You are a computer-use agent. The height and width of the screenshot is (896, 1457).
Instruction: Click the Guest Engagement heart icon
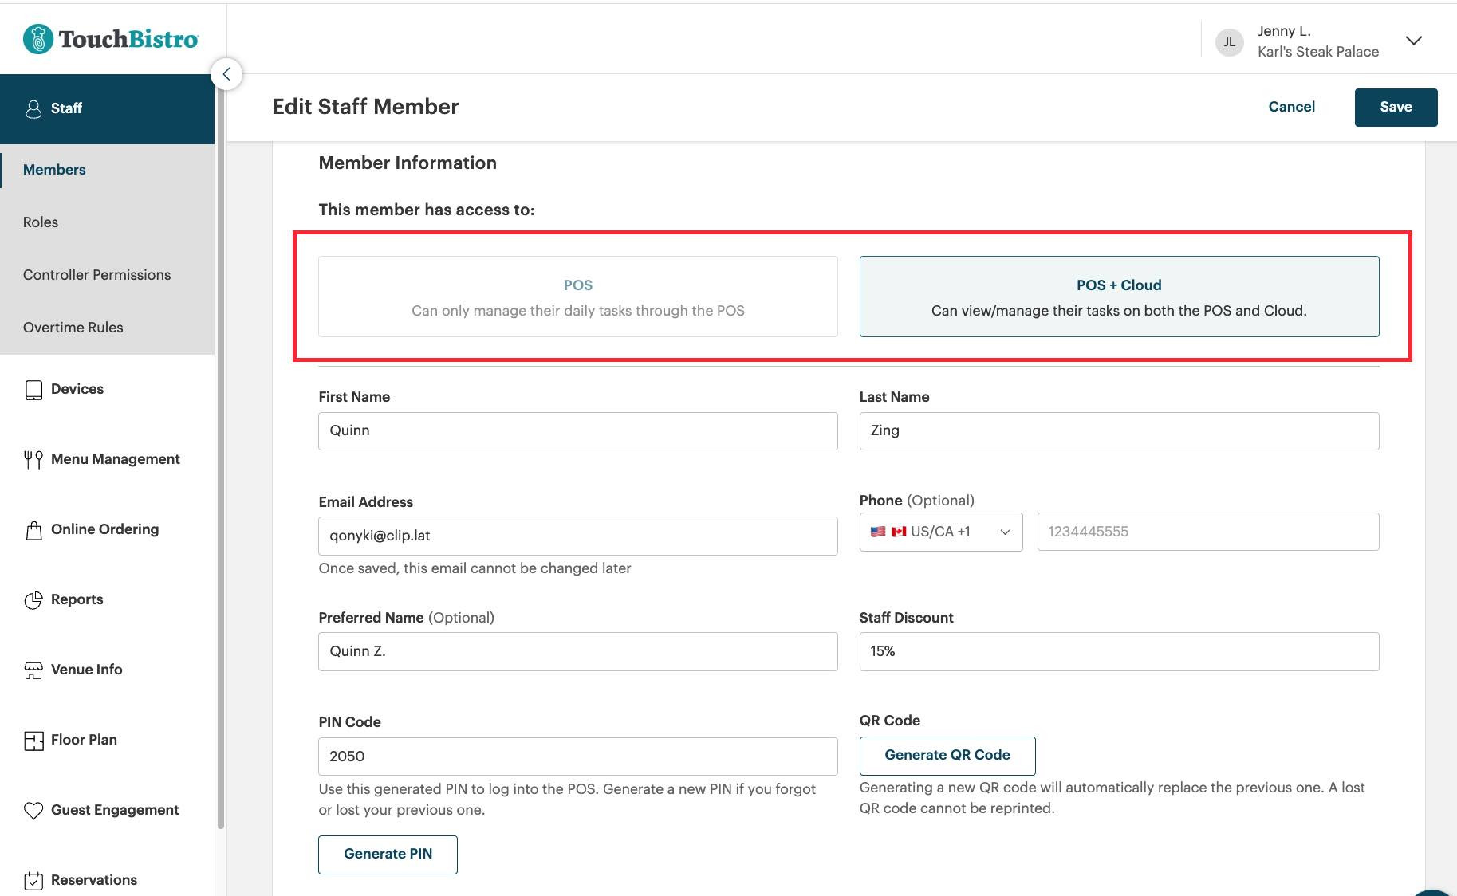click(33, 811)
